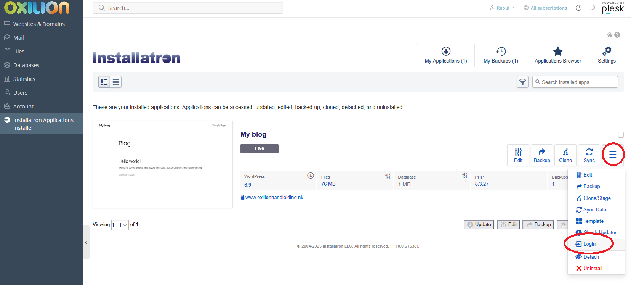Select Sync Data in the dropdown menu

596,209
